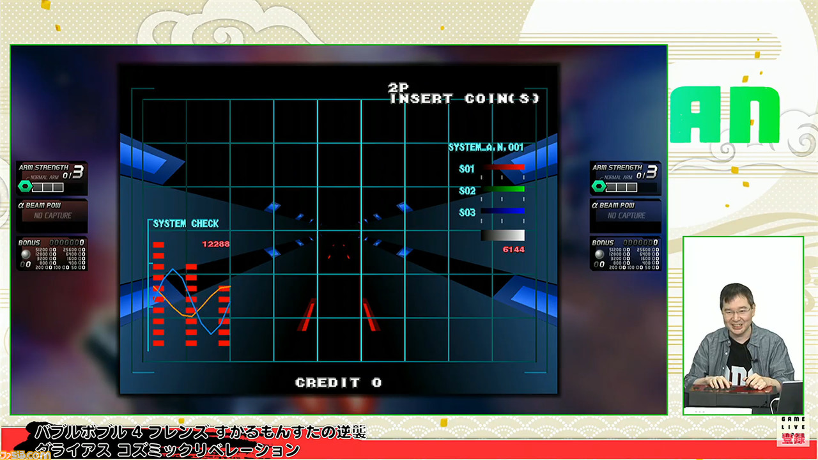Click green hexagon icon in right-side ARM STRENGTH panel
The height and width of the screenshot is (460, 818).
(x=599, y=187)
